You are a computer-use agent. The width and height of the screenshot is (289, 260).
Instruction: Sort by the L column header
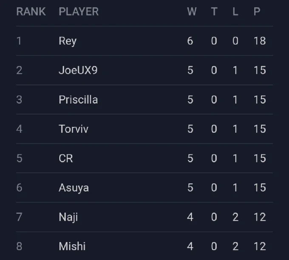click(235, 11)
